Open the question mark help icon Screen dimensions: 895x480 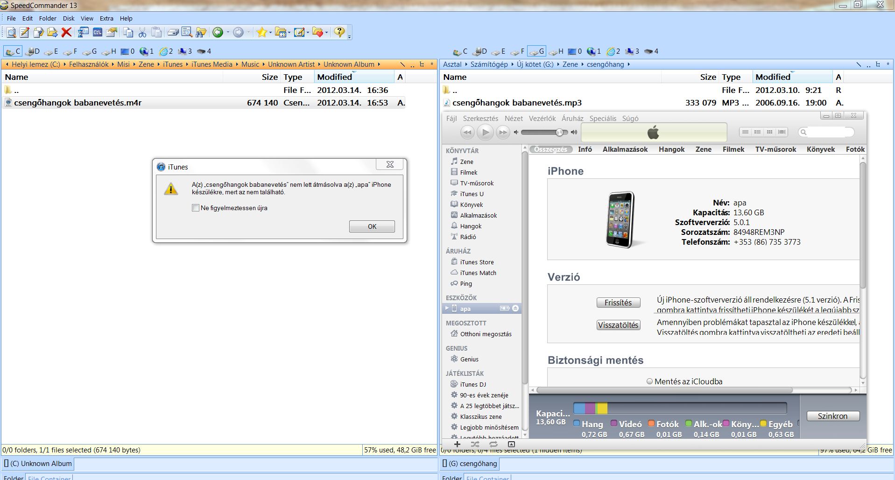click(x=339, y=32)
